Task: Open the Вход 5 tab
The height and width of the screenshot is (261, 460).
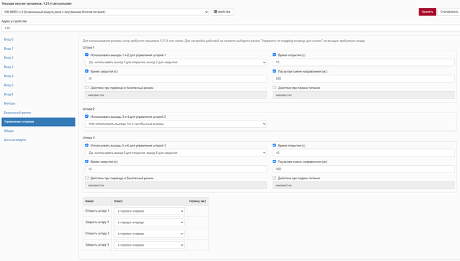Action: pos(9,85)
